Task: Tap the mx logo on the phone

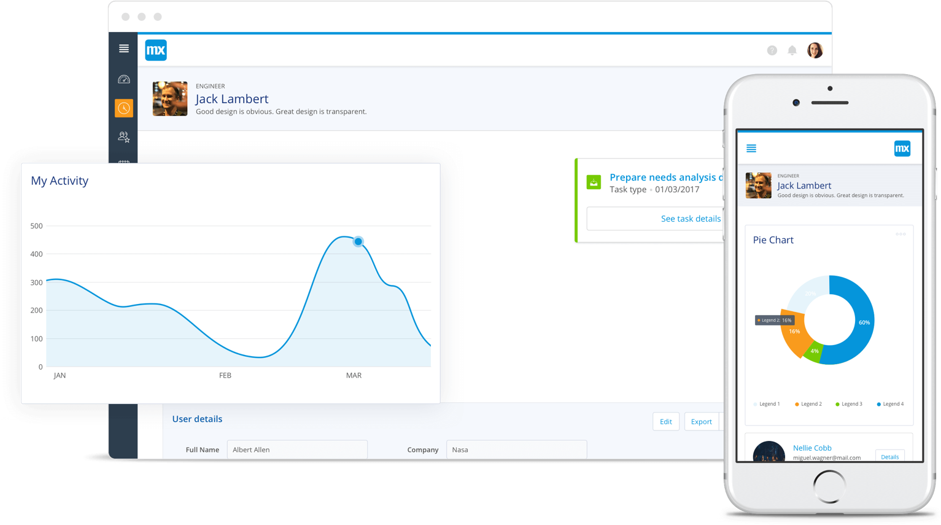Action: pyautogui.click(x=902, y=149)
